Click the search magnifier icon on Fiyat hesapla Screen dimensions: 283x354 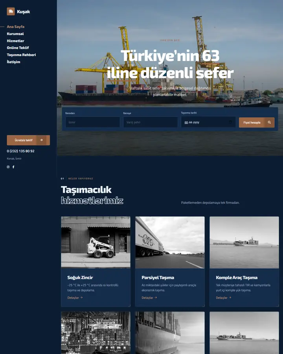[x=269, y=122]
